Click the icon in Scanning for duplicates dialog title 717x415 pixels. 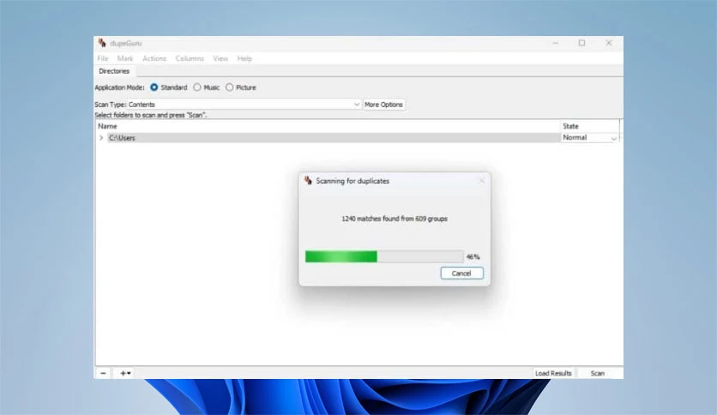308,181
